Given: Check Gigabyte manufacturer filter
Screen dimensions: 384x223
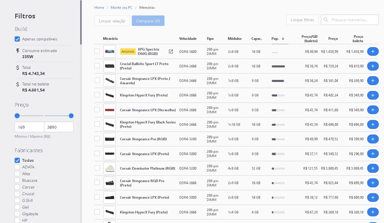Looking at the screenshot, I should pyautogui.click(x=17, y=214).
